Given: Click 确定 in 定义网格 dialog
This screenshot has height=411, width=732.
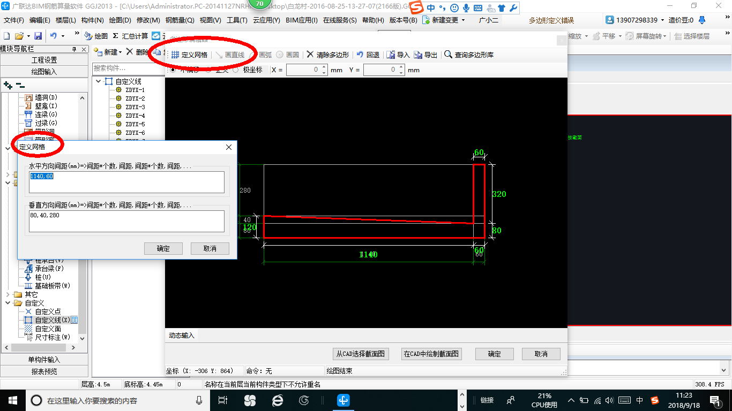Looking at the screenshot, I should (x=163, y=248).
